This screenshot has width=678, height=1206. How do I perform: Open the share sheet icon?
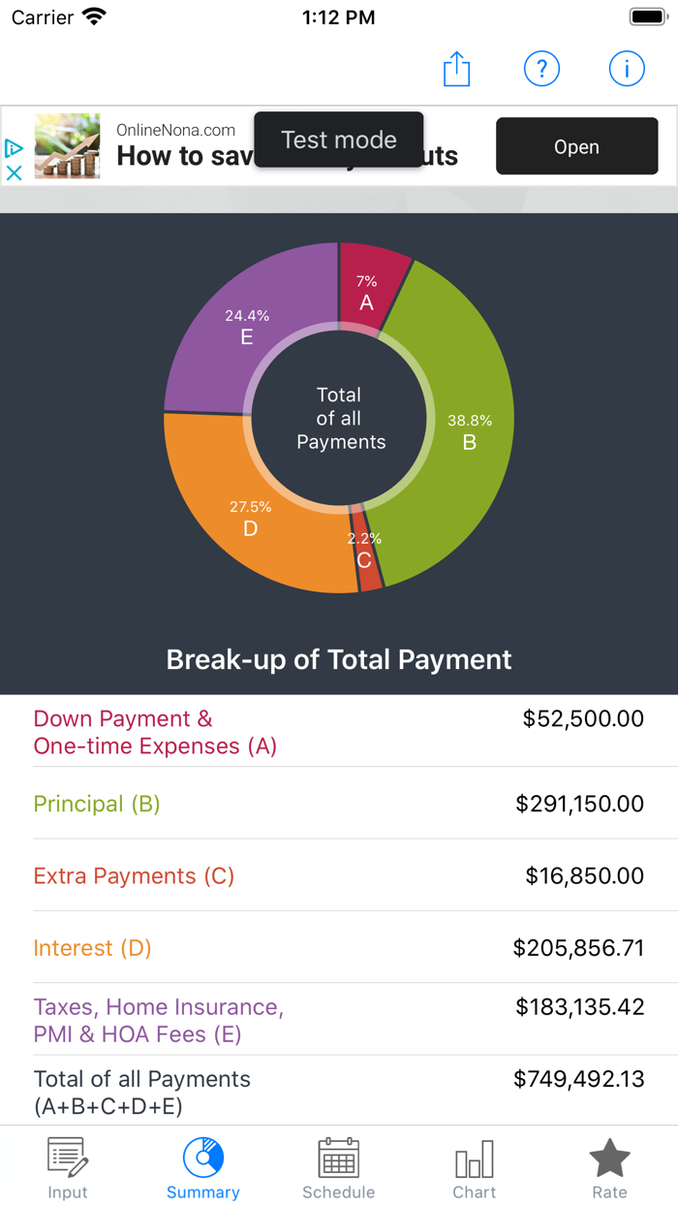[x=456, y=68]
